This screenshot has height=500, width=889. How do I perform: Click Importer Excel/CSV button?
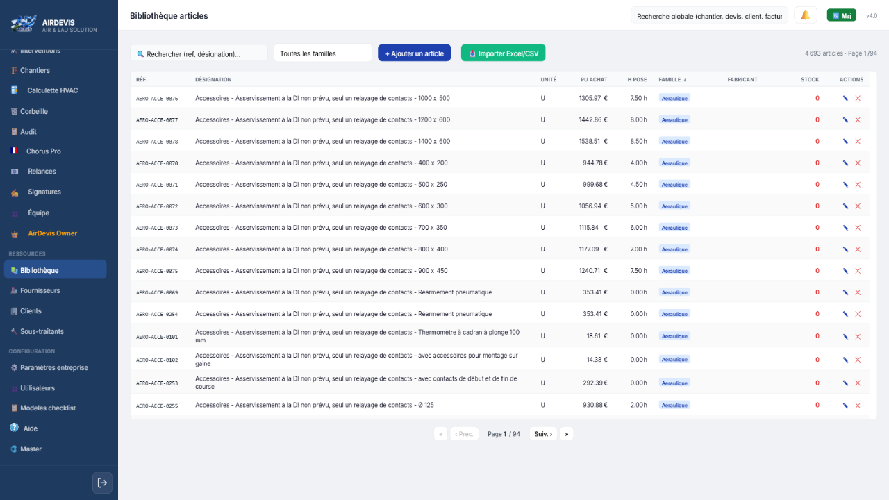click(504, 53)
